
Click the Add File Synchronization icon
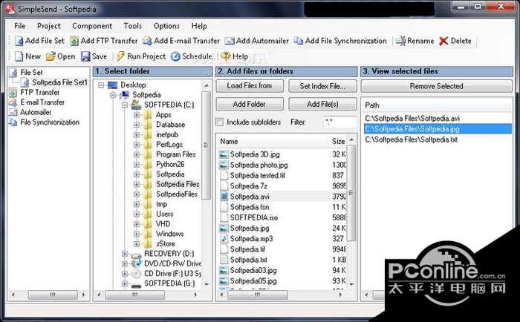(x=299, y=41)
